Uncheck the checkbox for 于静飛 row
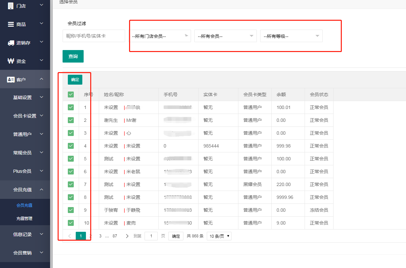Viewport: 406px width, 268px height. pyautogui.click(x=71, y=210)
